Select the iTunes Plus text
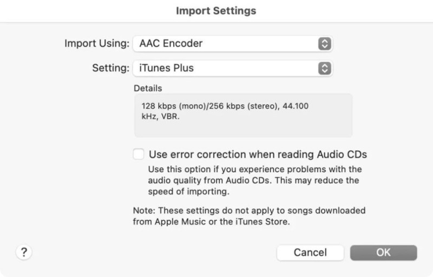Image resolution: width=433 pixels, height=277 pixels. click(167, 68)
